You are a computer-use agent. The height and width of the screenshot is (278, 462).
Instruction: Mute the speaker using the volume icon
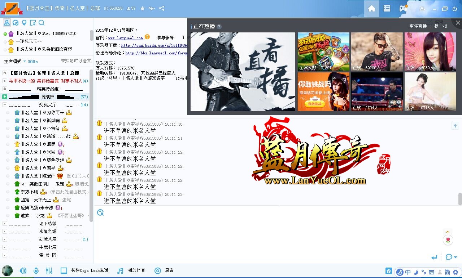[23, 271]
